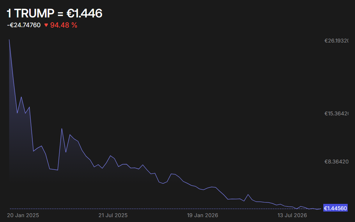Click the 1 TRUMP = €1.446 price heading
Viewport: 355px width, 222px height.
tap(55, 13)
